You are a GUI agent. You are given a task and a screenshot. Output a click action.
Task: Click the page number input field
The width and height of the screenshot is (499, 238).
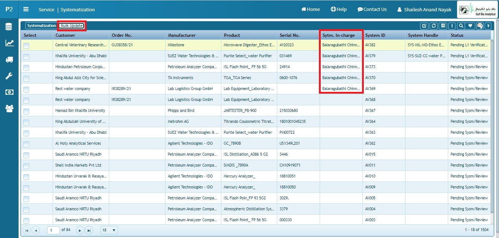pyautogui.click(x=53, y=230)
